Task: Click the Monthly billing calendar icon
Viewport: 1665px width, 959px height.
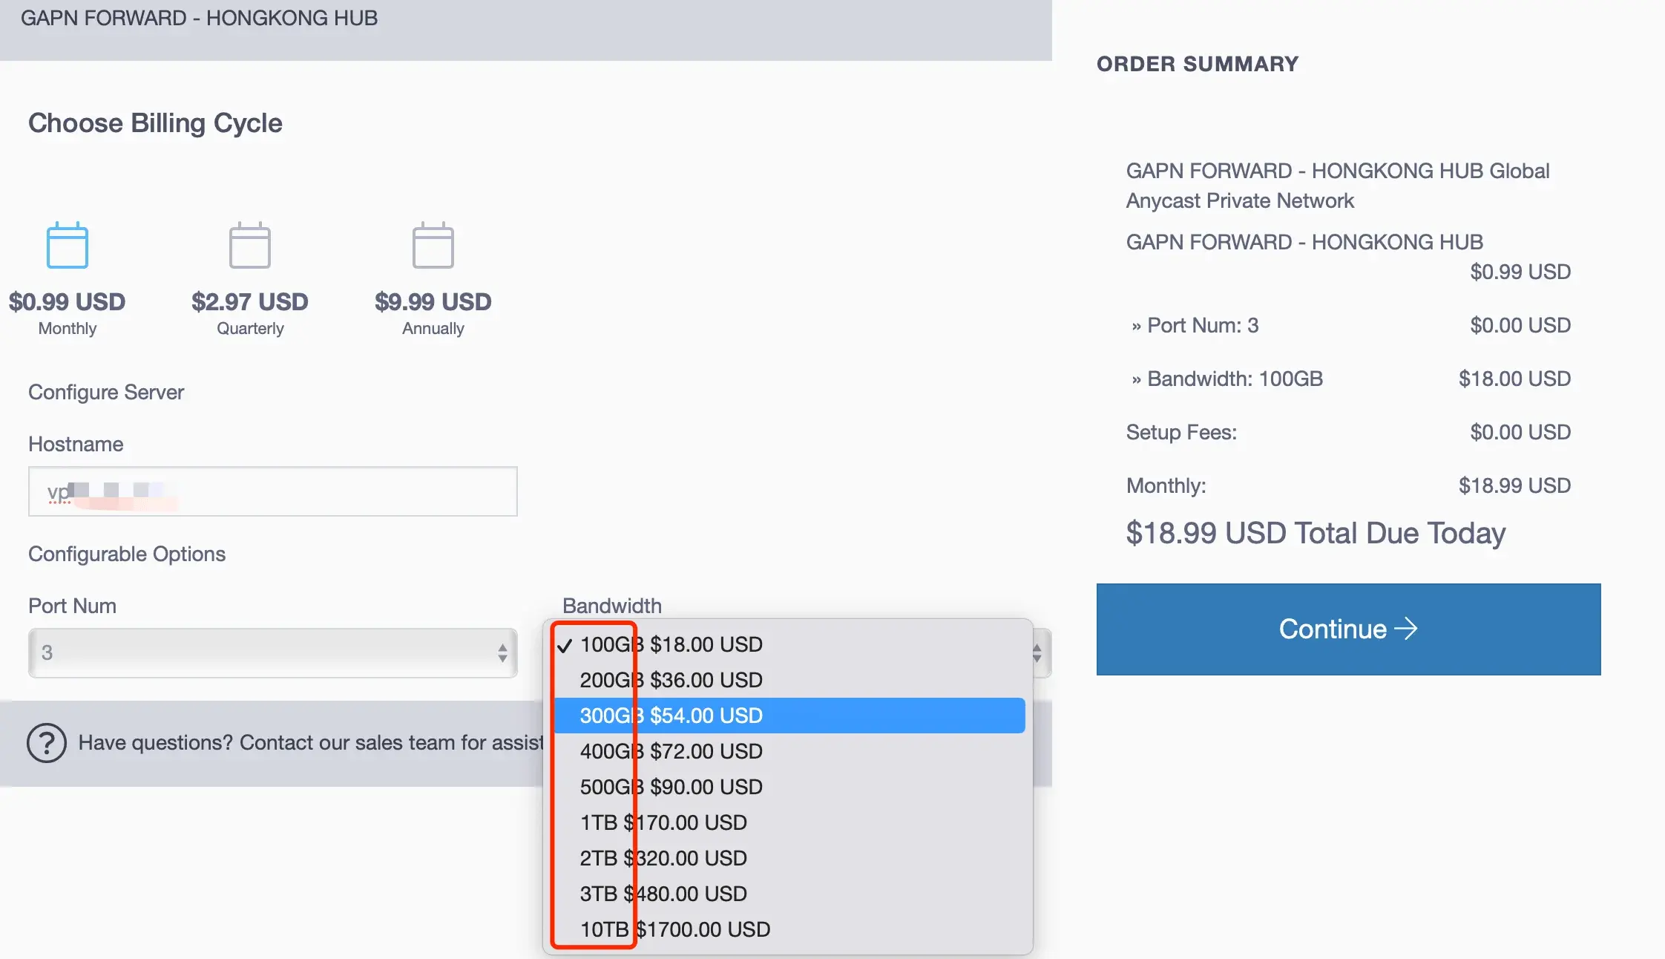Action: [x=67, y=245]
